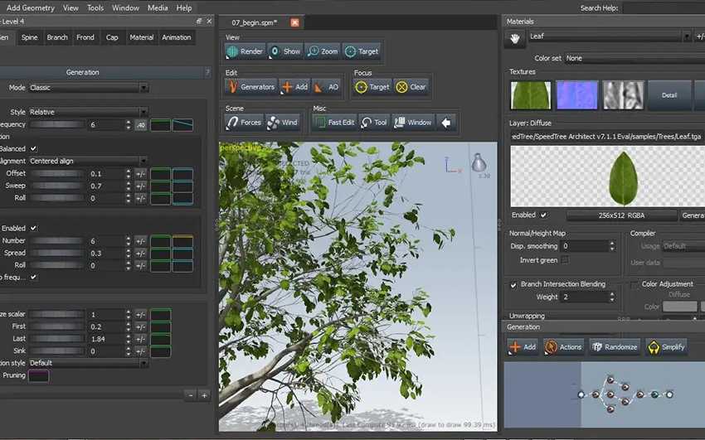Open the Wind scene settings
Viewport: 705px width, 440px height.
pos(282,123)
